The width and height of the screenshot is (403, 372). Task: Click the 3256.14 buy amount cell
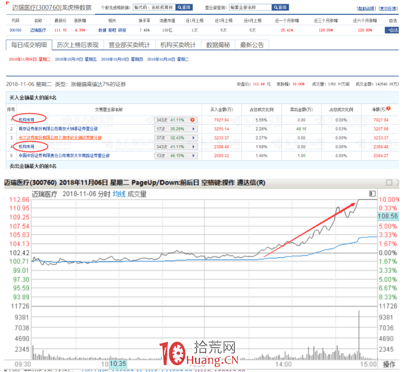(222, 129)
